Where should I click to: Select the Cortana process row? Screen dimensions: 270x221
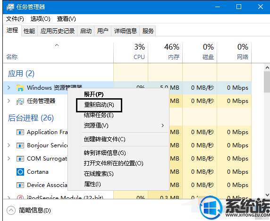(x=35, y=172)
